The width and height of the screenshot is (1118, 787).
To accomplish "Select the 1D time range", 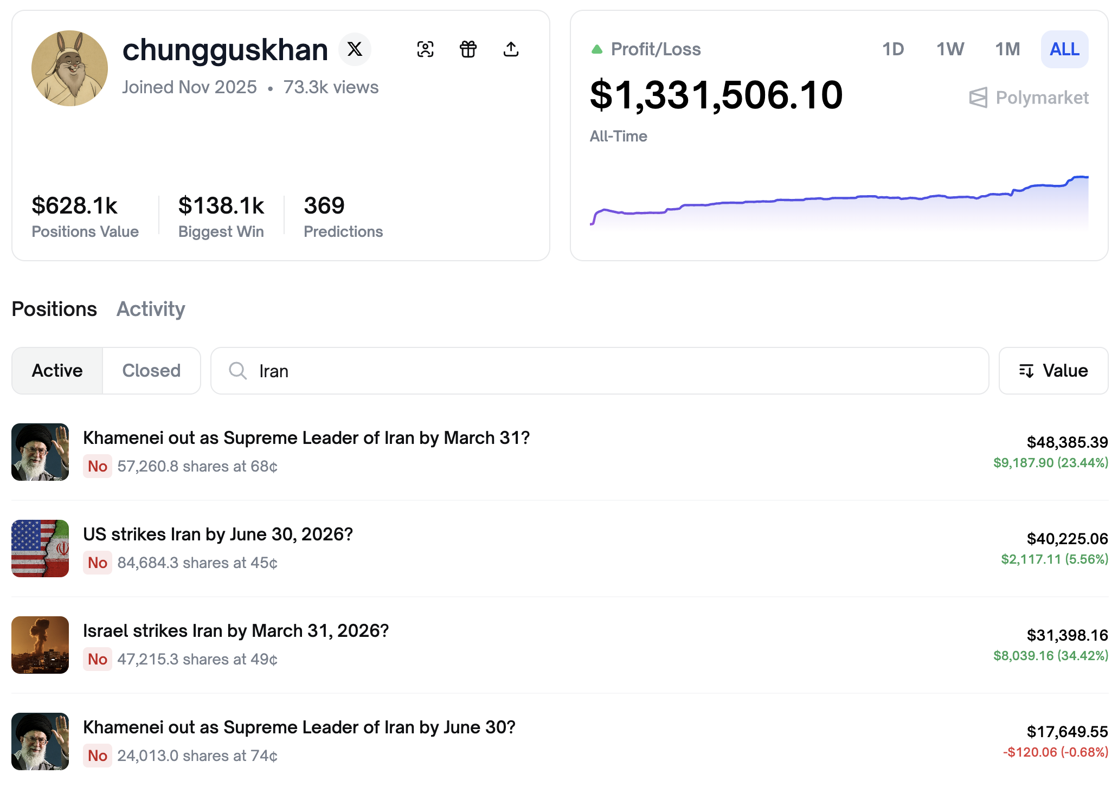I will click(x=892, y=49).
